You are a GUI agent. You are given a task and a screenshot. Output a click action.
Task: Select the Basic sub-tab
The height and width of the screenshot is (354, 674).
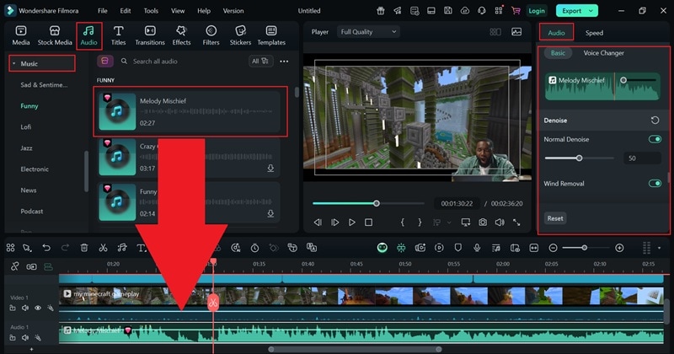pos(558,53)
